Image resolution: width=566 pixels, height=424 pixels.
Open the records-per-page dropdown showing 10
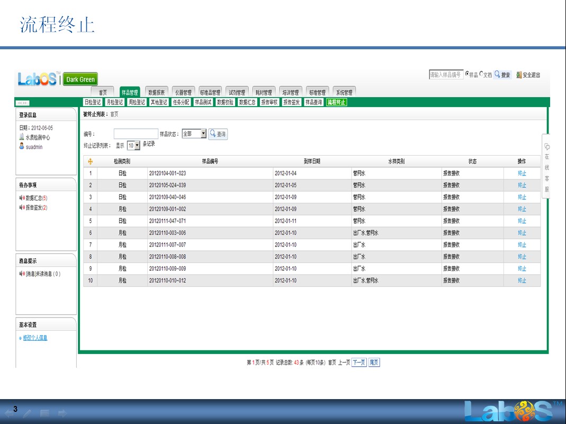click(137, 145)
